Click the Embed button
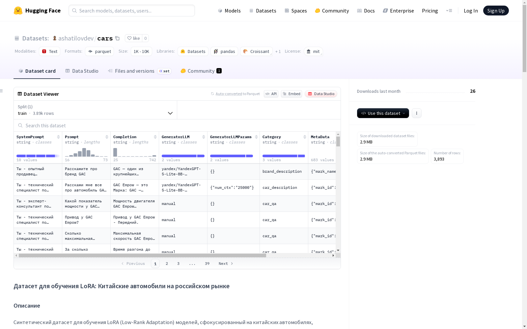 291,94
